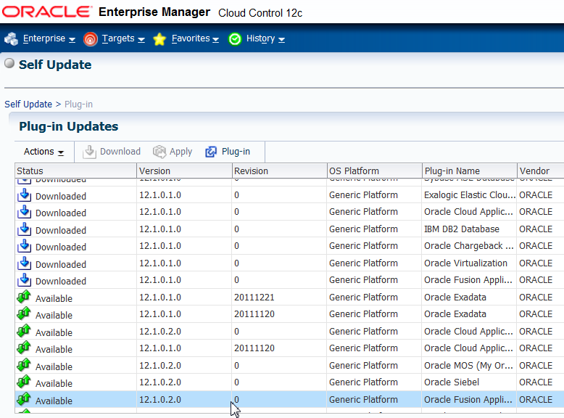This screenshot has width=564, height=418.
Task: Select the Oracle Virtualization plug-in name
Action: [465, 263]
